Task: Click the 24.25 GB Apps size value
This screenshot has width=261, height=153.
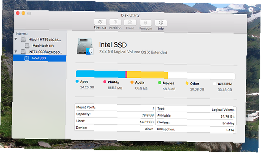Action: pos(87,87)
